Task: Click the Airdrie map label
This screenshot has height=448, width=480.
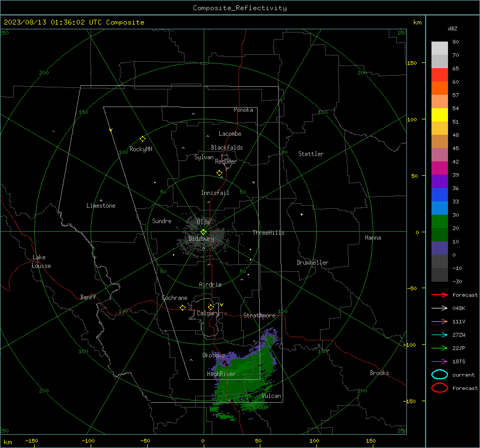Action: [x=210, y=284]
